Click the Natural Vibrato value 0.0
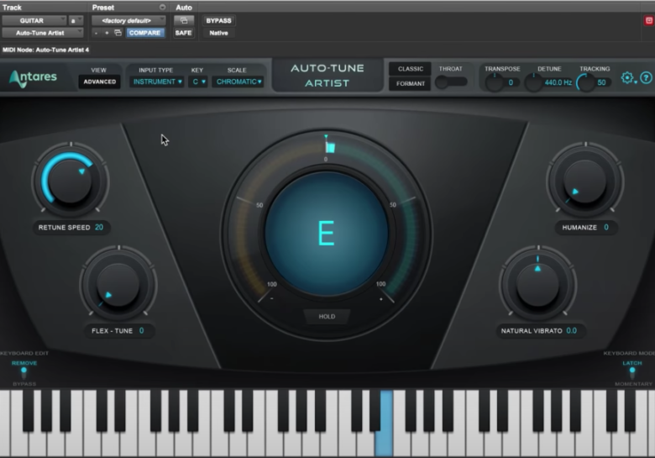 572,330
